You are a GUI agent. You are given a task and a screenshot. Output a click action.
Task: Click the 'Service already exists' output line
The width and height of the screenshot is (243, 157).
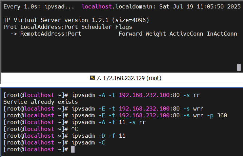click(x=41, y=102)
